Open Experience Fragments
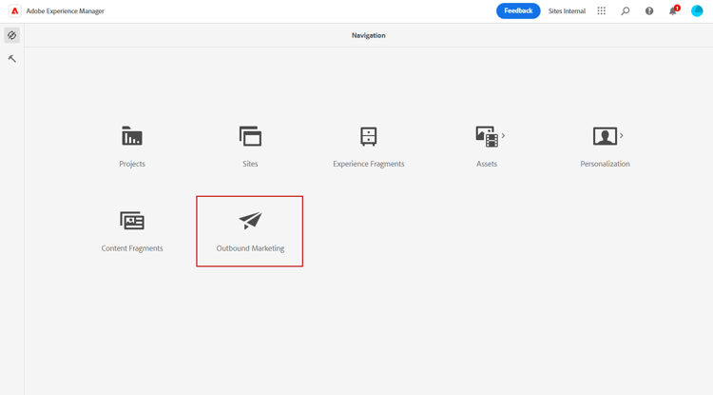Image resolution: width=713 pixels, height=395 pixels. (368, 136)
